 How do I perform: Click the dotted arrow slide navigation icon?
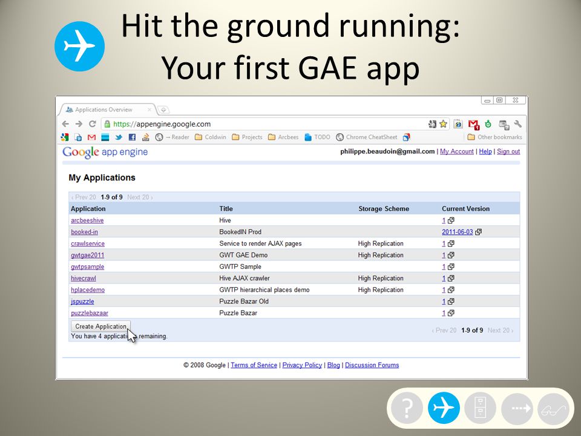517,409
